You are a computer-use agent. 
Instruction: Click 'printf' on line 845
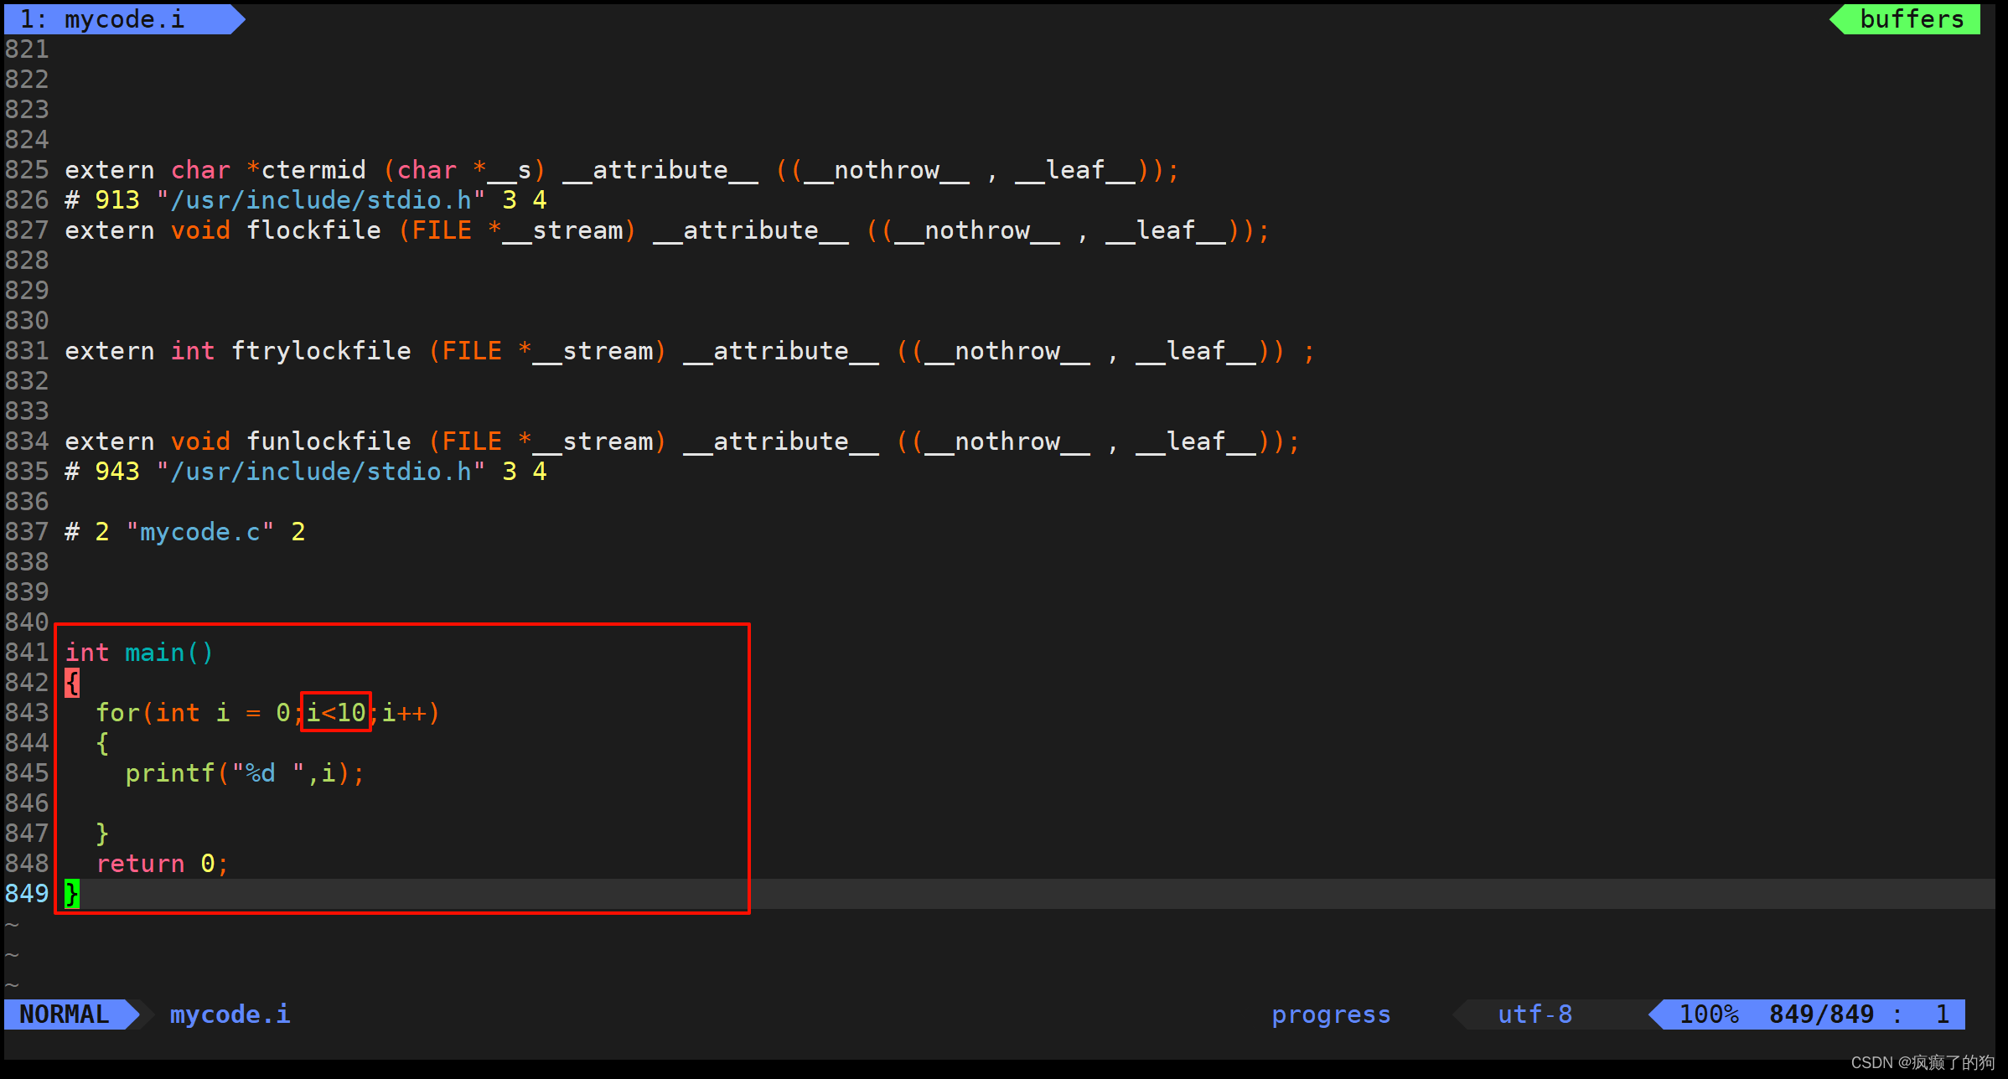170,773
